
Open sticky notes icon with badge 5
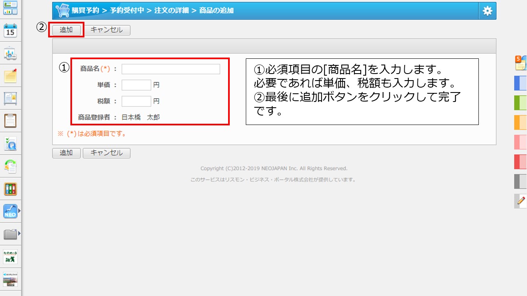pos(520,63)
